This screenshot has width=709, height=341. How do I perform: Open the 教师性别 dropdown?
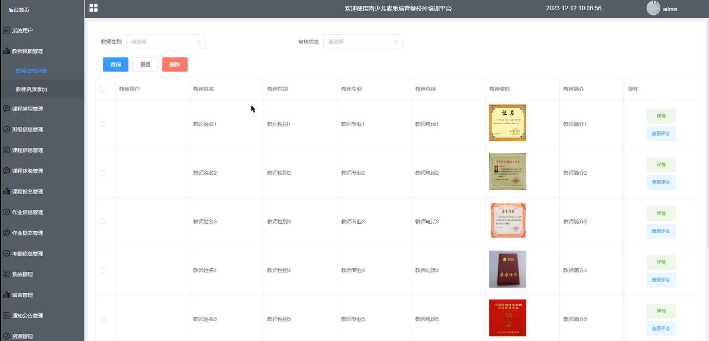pos(165,41)
